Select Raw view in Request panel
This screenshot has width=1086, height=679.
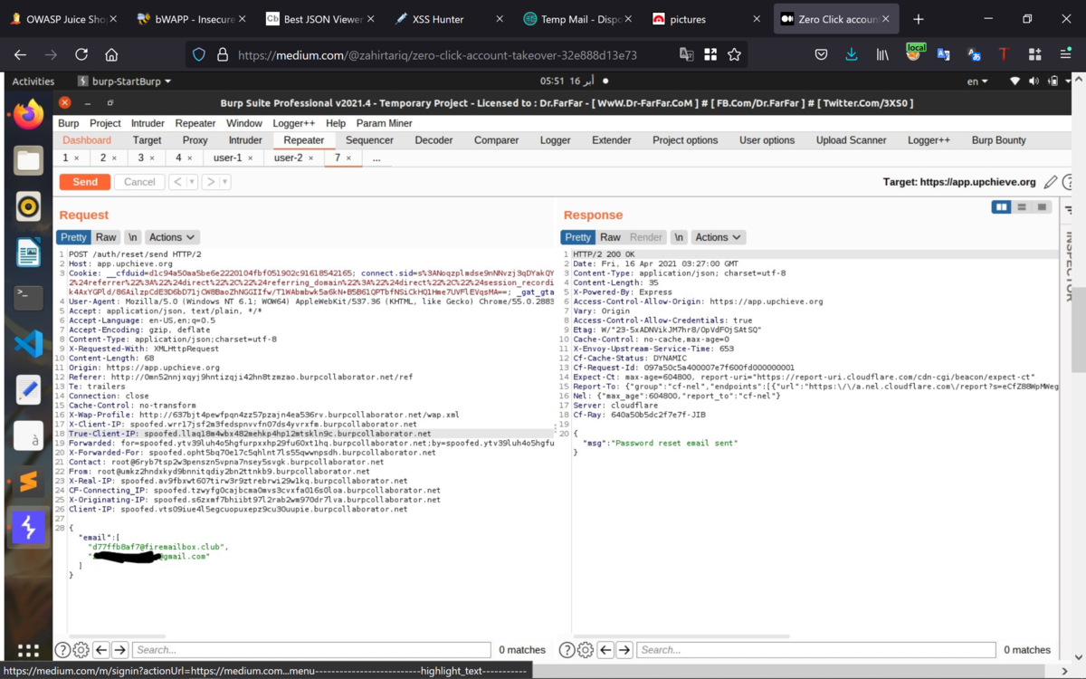(106, 237)
